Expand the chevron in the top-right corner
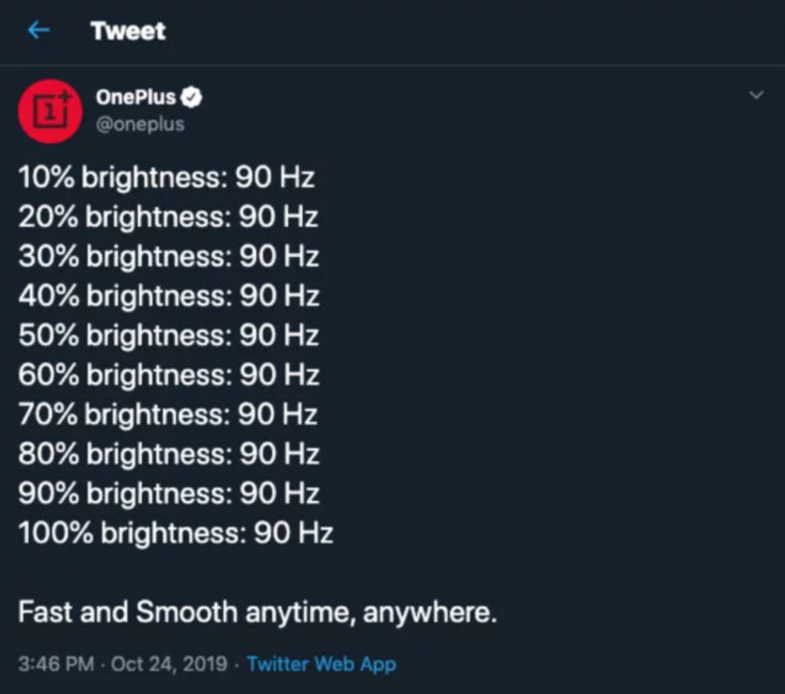Screen dimensions: 785x694 point(756,94)
